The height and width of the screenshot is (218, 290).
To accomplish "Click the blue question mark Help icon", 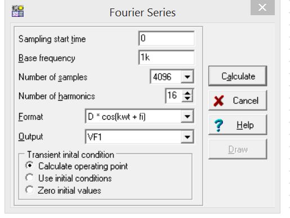I will click(218, 125).
